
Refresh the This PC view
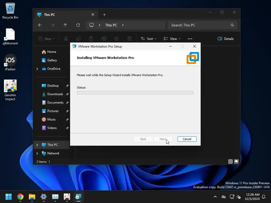pyautogui.click(x=78, y=25)
